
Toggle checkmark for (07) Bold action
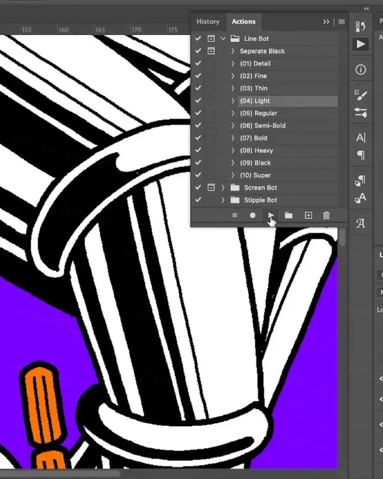click(199, 138)
